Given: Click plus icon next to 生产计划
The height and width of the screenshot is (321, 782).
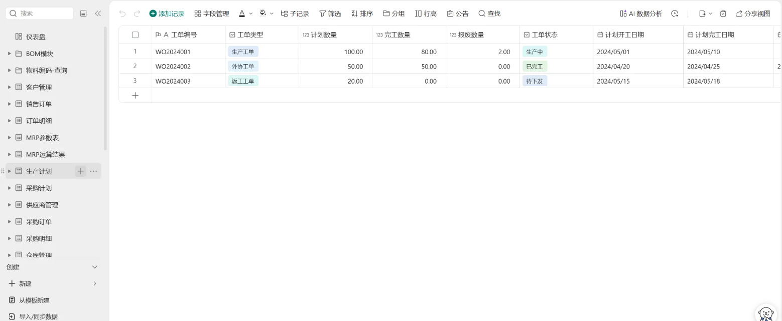Looking at the screenshot, I should [x=81, y=171].
